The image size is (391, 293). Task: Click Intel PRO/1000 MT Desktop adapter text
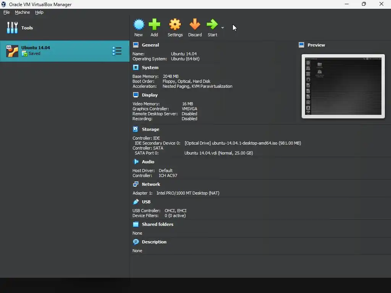188,193
